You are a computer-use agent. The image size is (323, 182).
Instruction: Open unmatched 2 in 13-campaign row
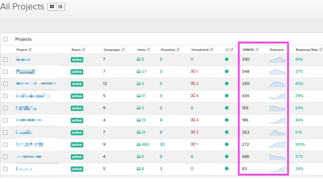point(195,84)
